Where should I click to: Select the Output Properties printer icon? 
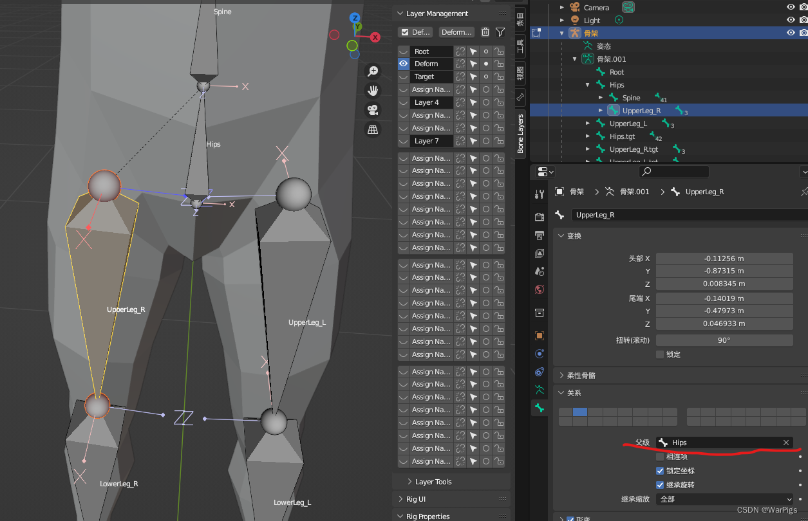[x=540, y=235]
